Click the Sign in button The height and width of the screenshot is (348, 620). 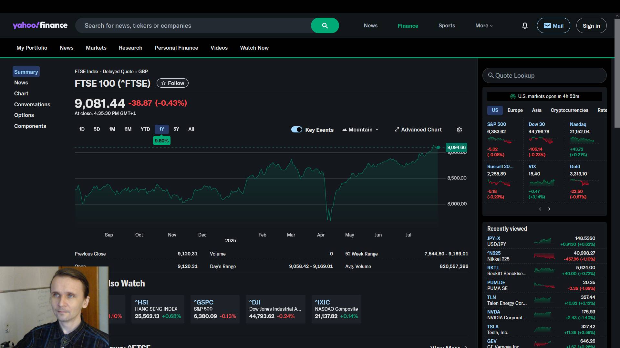coord(591,25)
